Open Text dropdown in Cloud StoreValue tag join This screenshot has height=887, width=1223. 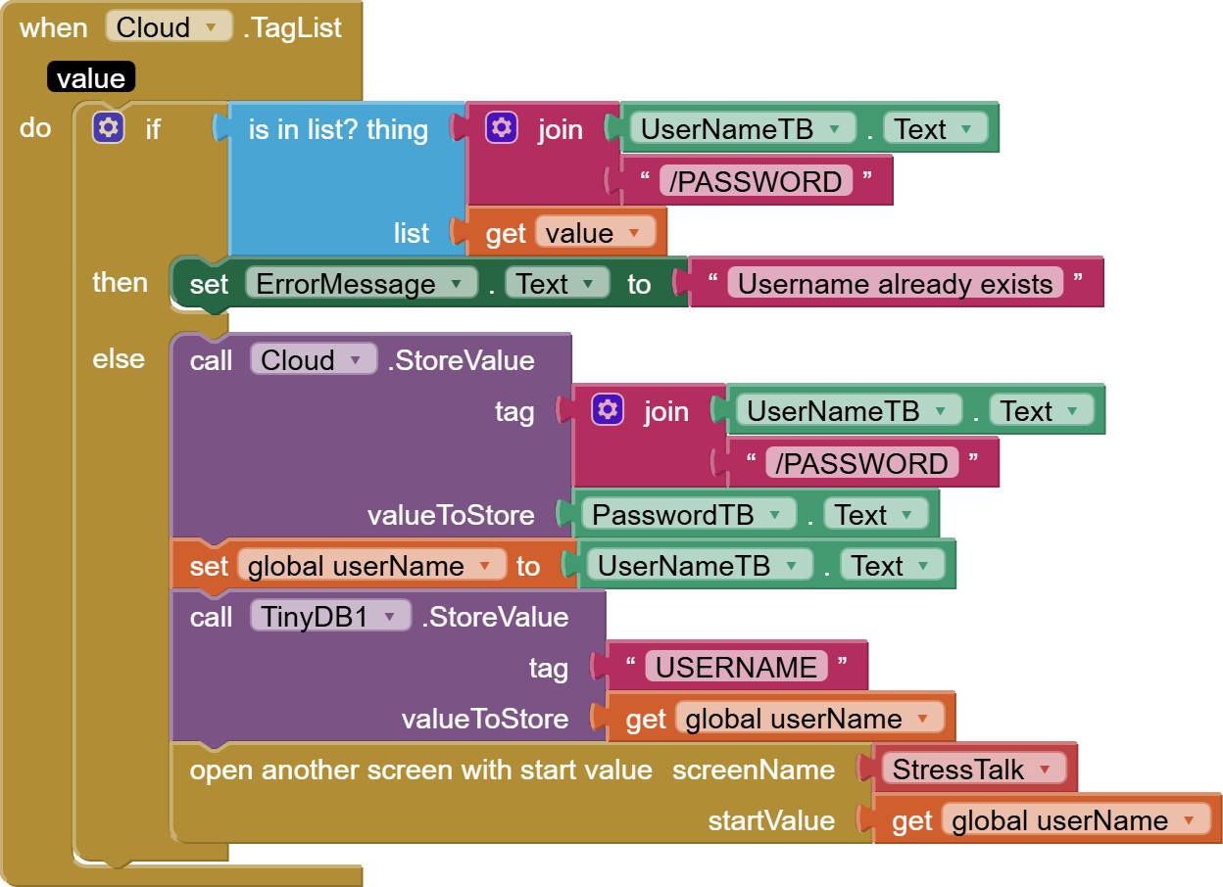click(x=1041, y=411)
